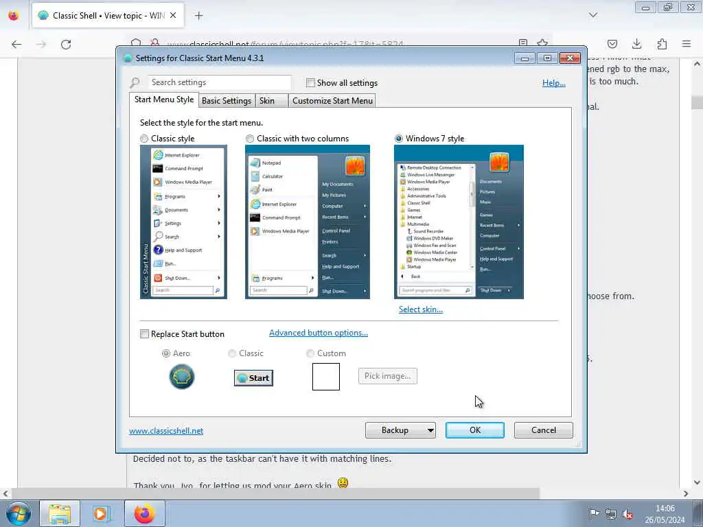Open Firefox extensions menu
The width and height of the screenshot is (703, 527).
coord(662,44)
